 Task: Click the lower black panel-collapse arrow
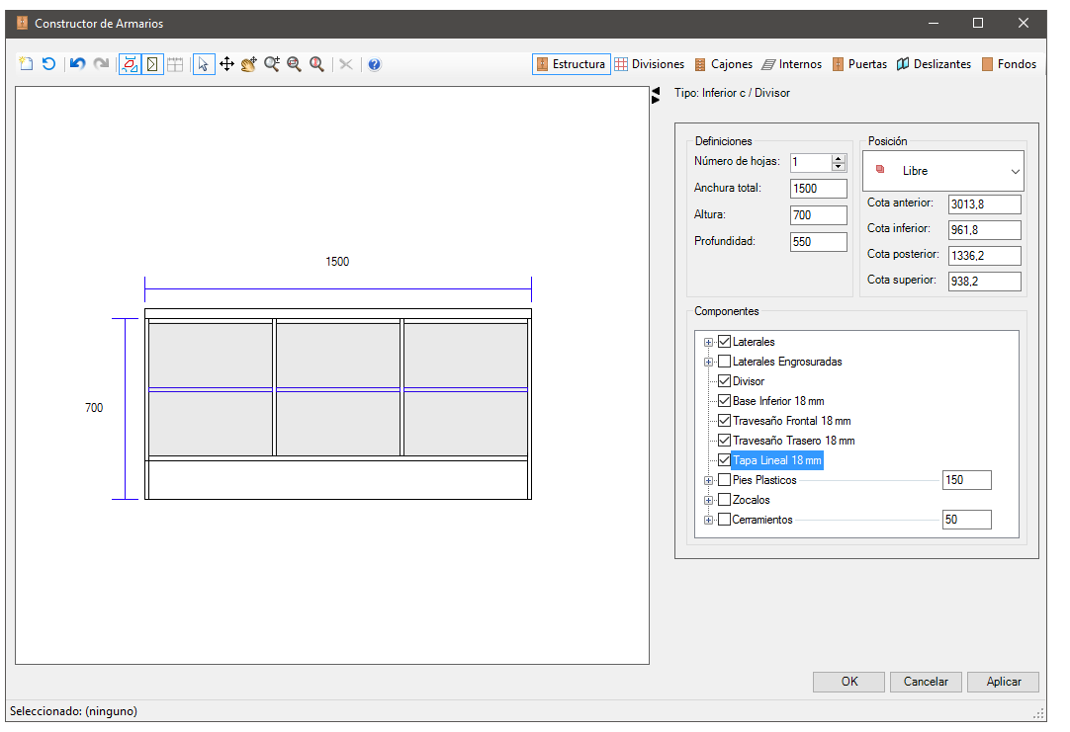pos(656,100)
